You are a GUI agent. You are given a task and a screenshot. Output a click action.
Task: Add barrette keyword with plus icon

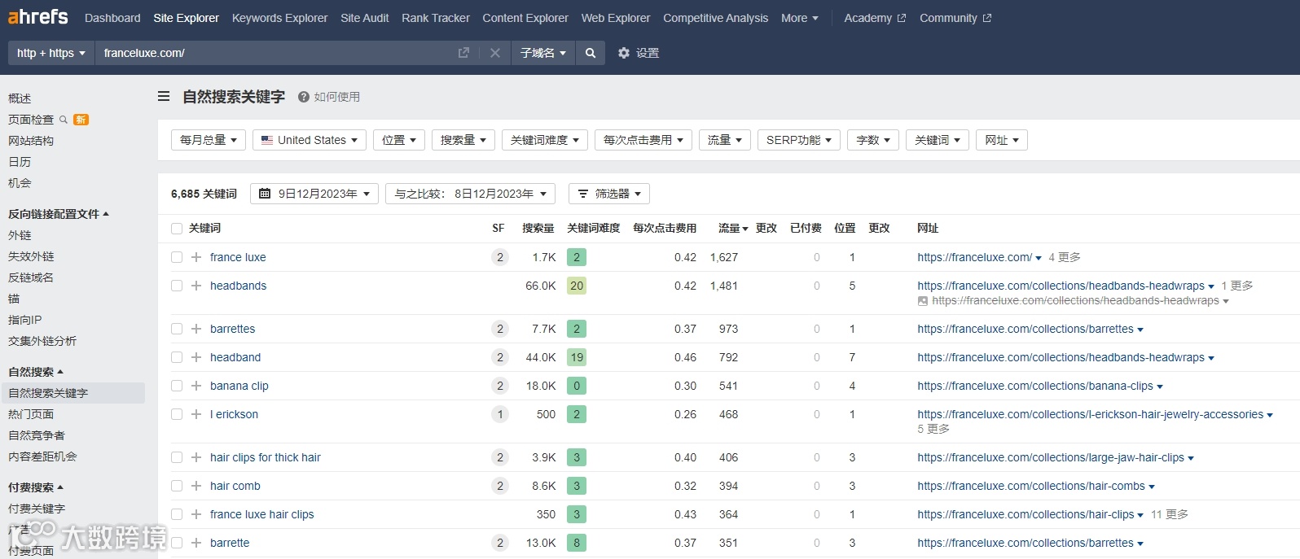point(196,543)
